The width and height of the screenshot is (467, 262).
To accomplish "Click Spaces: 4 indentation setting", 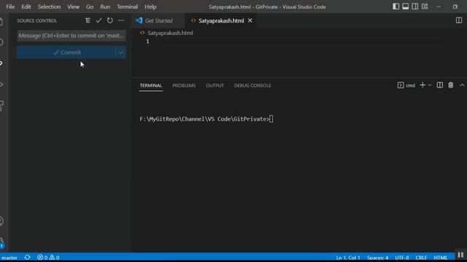I will tap(377, 258).
